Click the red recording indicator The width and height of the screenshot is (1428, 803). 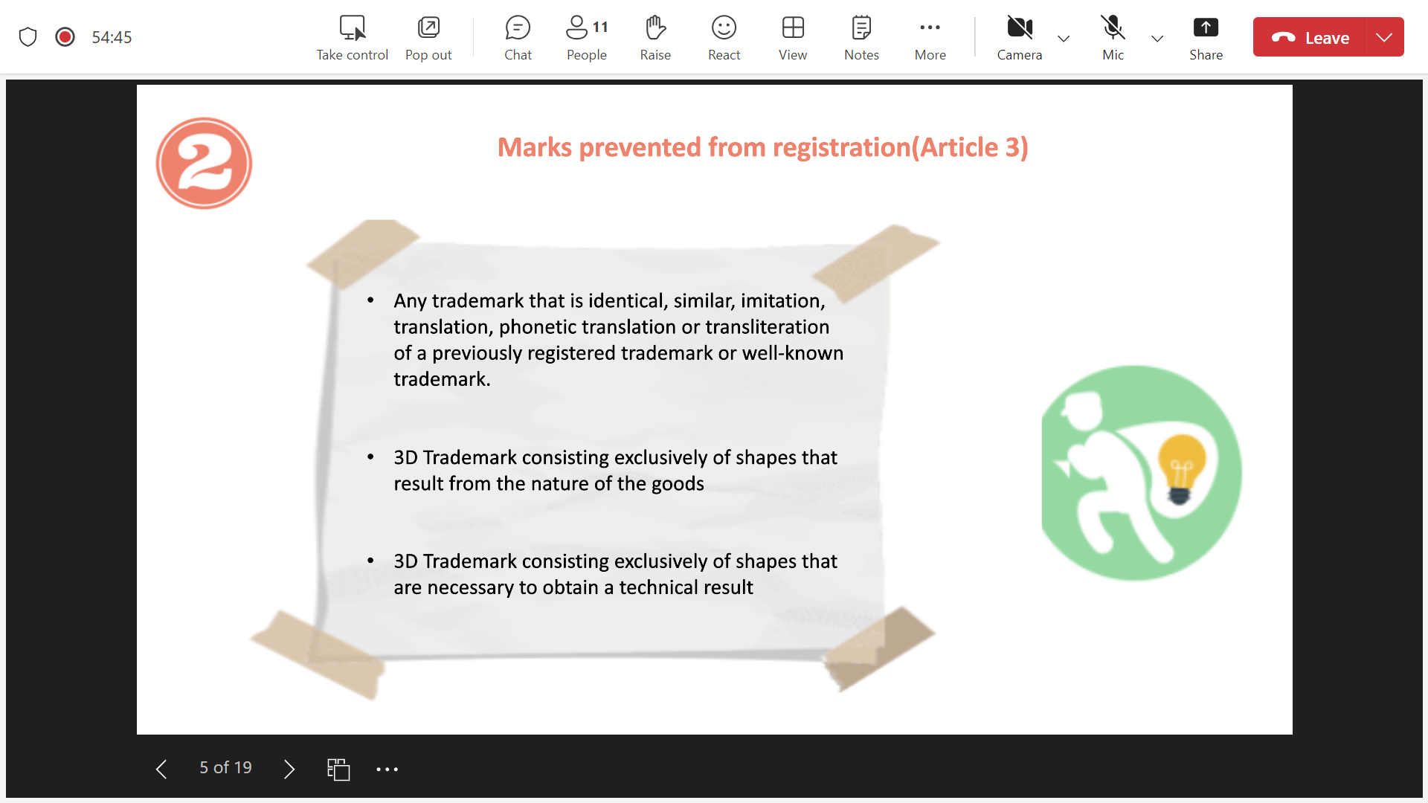click(65, 37)
